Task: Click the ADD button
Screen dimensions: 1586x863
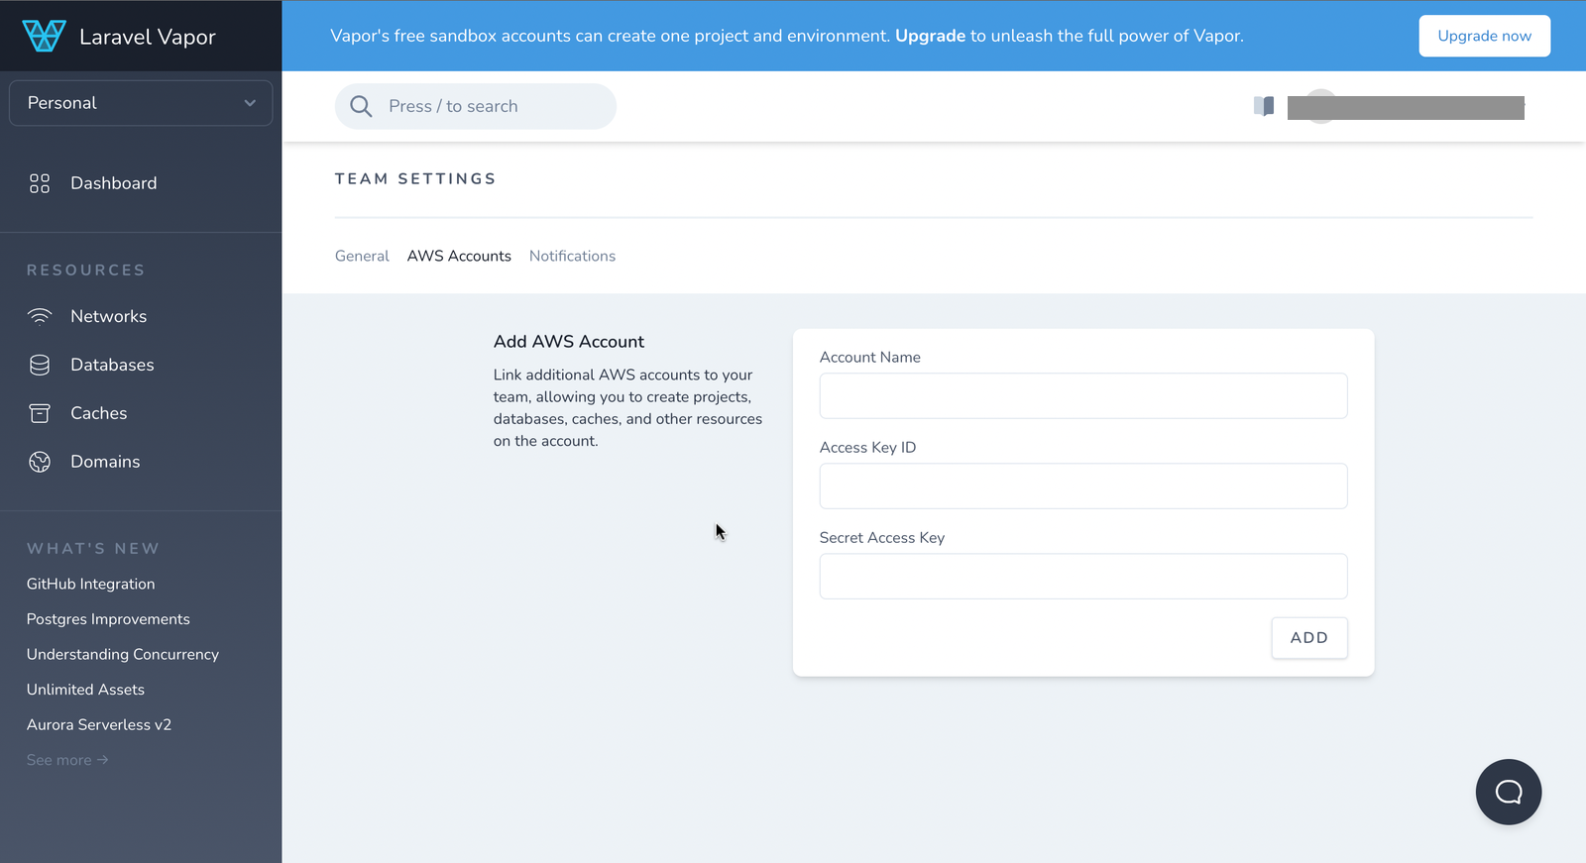Action: point(1309,638)
